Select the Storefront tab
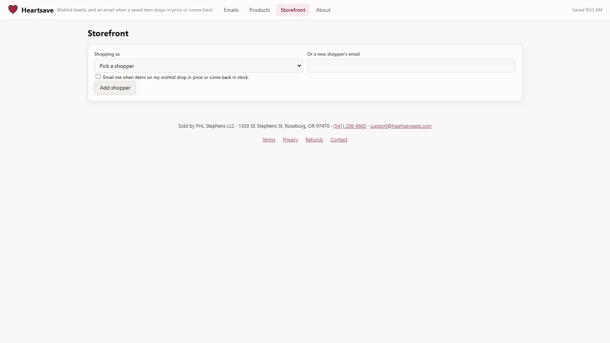This screenshot has width=610, height=343. click(x=293, y=10)
